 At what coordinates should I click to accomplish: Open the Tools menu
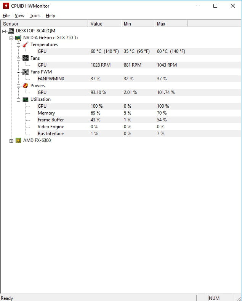click(35, 16)
